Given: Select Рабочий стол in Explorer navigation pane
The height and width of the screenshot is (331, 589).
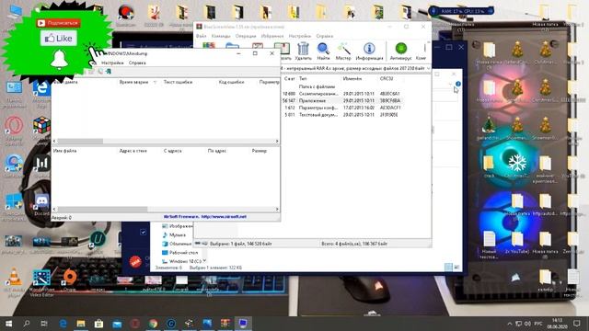Looking at the screenshot, I should coord(179,253).
